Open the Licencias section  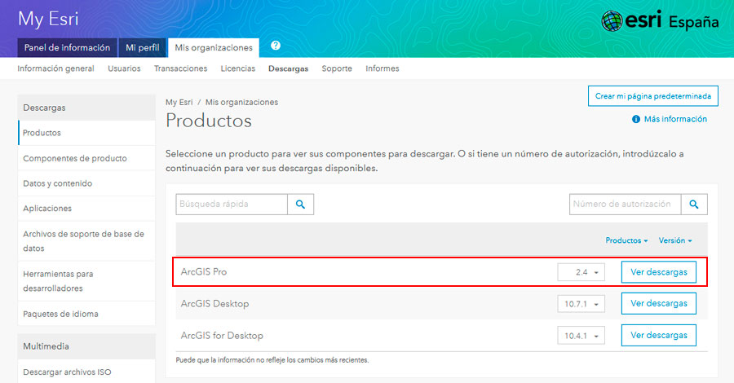pos(238,68)
